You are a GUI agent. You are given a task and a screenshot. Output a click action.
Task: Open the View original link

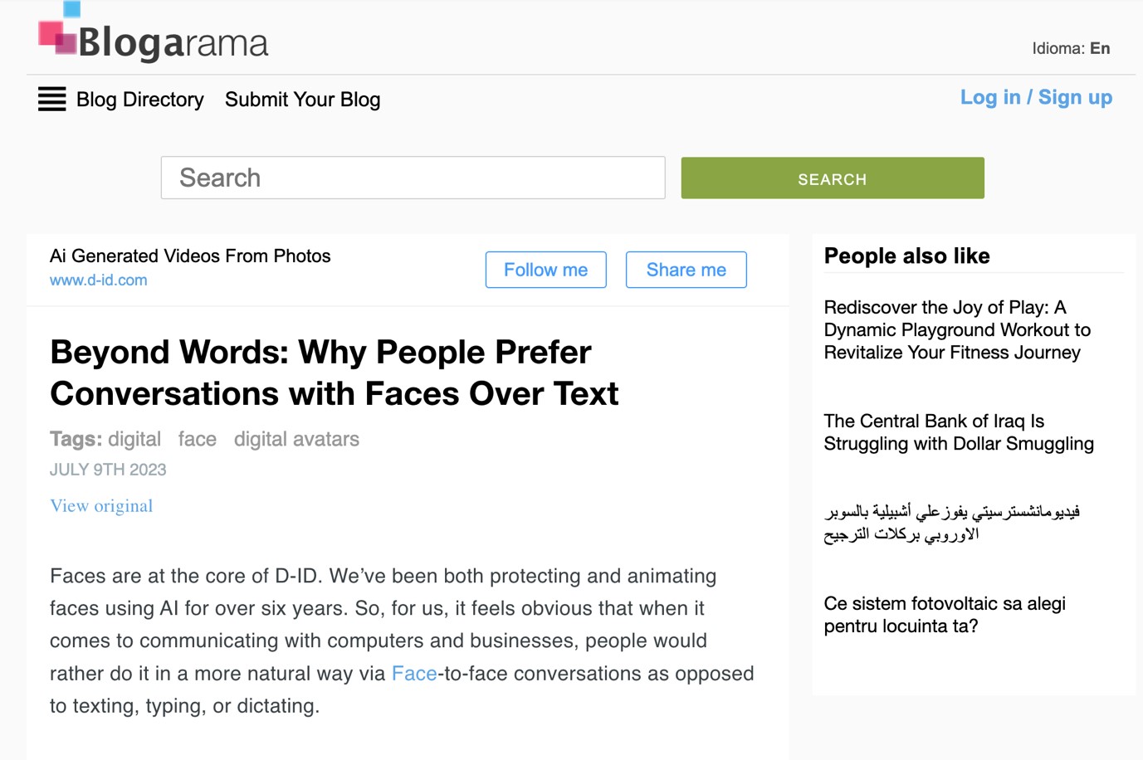pos(101,506)
